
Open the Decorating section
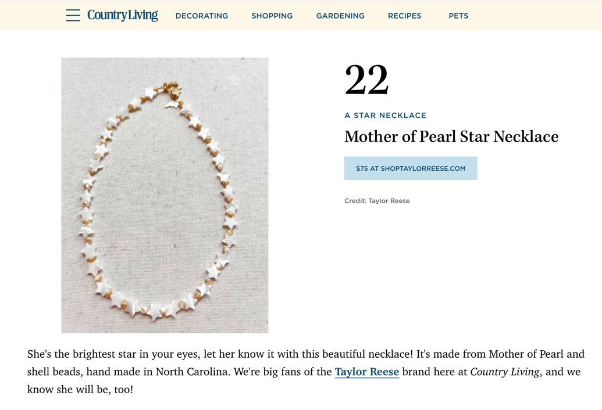[x=202, y=16]
